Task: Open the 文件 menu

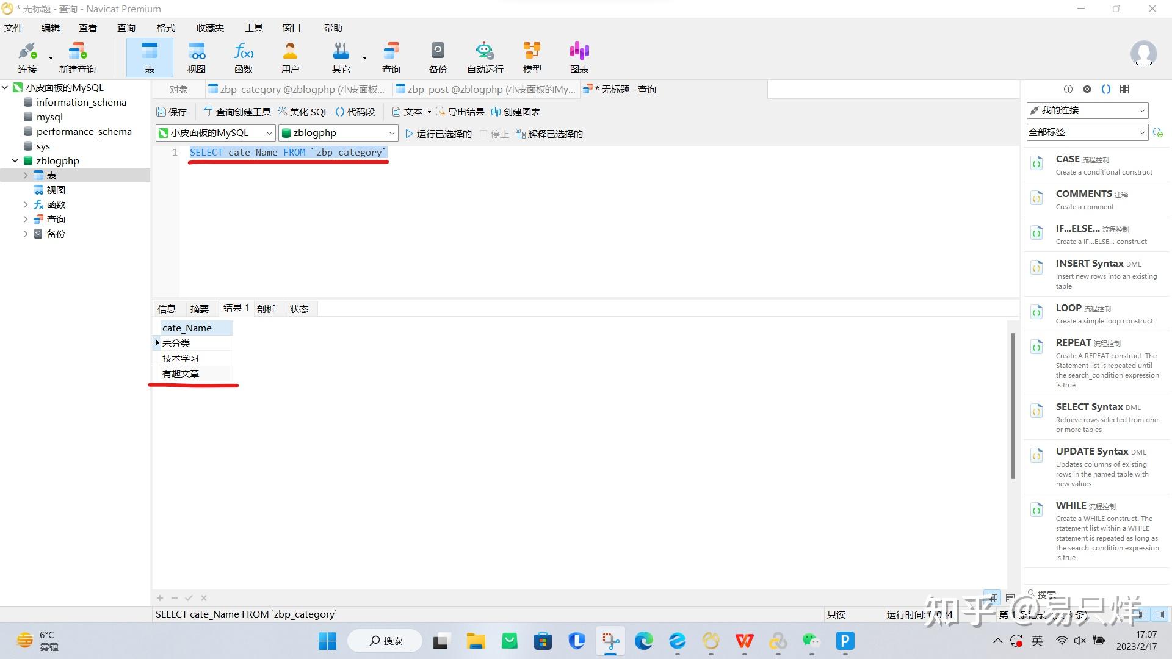Action: 13,27
